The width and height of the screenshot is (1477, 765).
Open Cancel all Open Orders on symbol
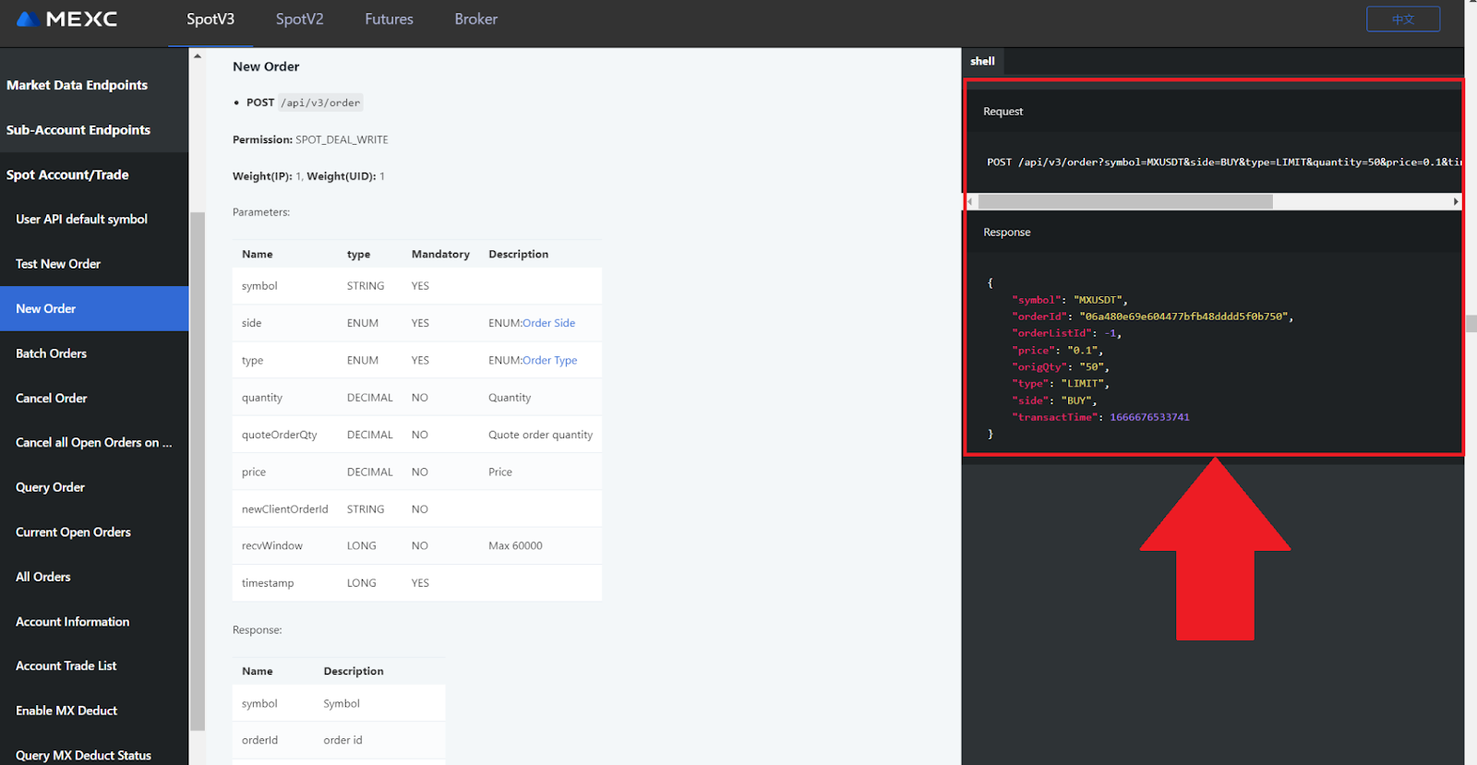93,443
